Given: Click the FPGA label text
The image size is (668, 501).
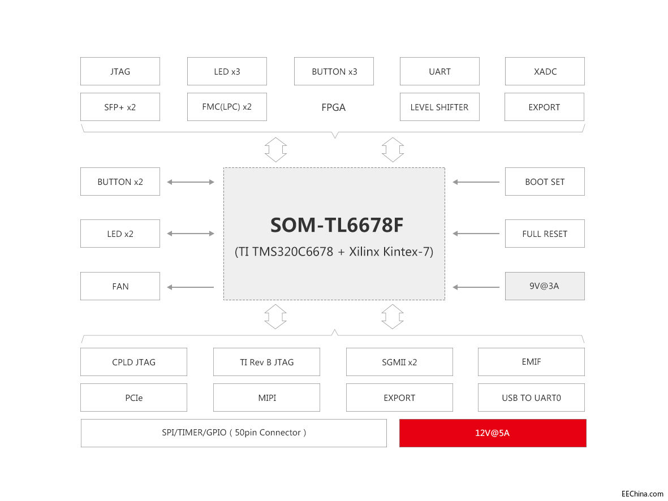Looking at the screenshot, I should point(334,107).
